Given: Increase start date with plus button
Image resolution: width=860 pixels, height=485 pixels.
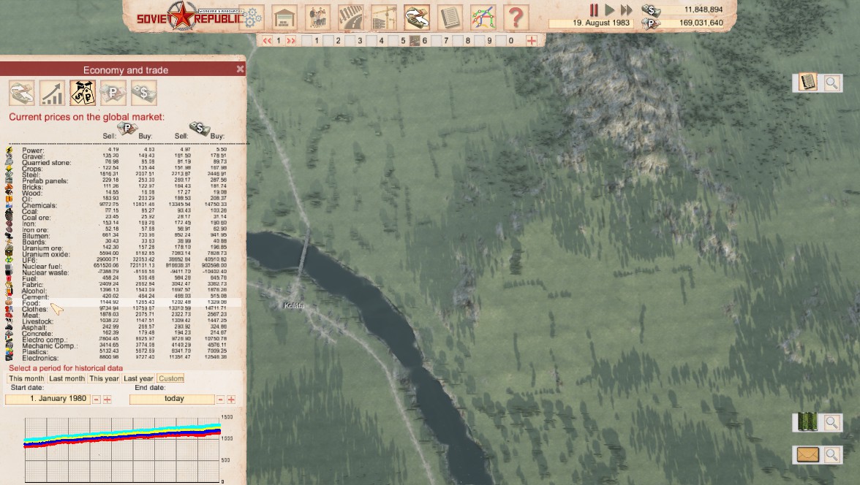Looking at the screenshot, I should click(x=107, y=400).
